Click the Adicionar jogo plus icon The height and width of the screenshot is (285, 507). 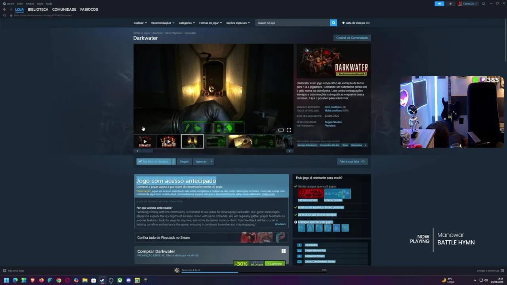click(x=4, y=271)
